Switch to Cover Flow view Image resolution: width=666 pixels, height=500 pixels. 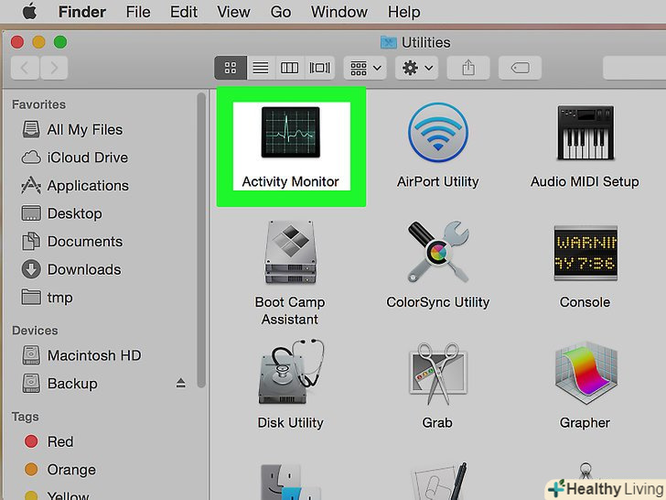click(x=319, y=68)
